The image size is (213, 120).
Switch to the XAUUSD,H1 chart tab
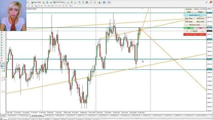[x=12, y=115]
